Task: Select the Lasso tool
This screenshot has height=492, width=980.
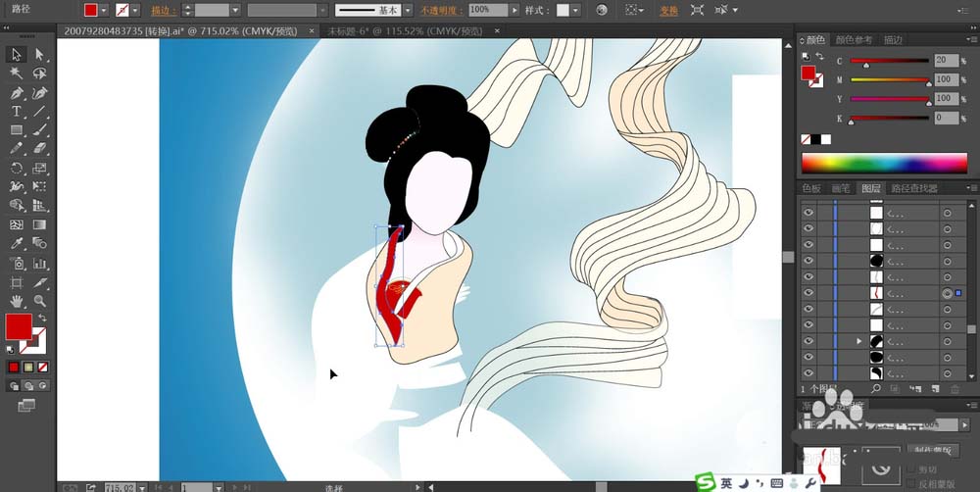Action: click(39, 74)
